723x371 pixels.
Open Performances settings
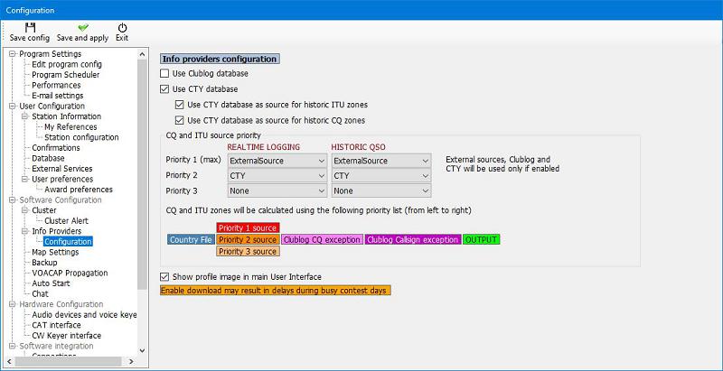(56, 85)
